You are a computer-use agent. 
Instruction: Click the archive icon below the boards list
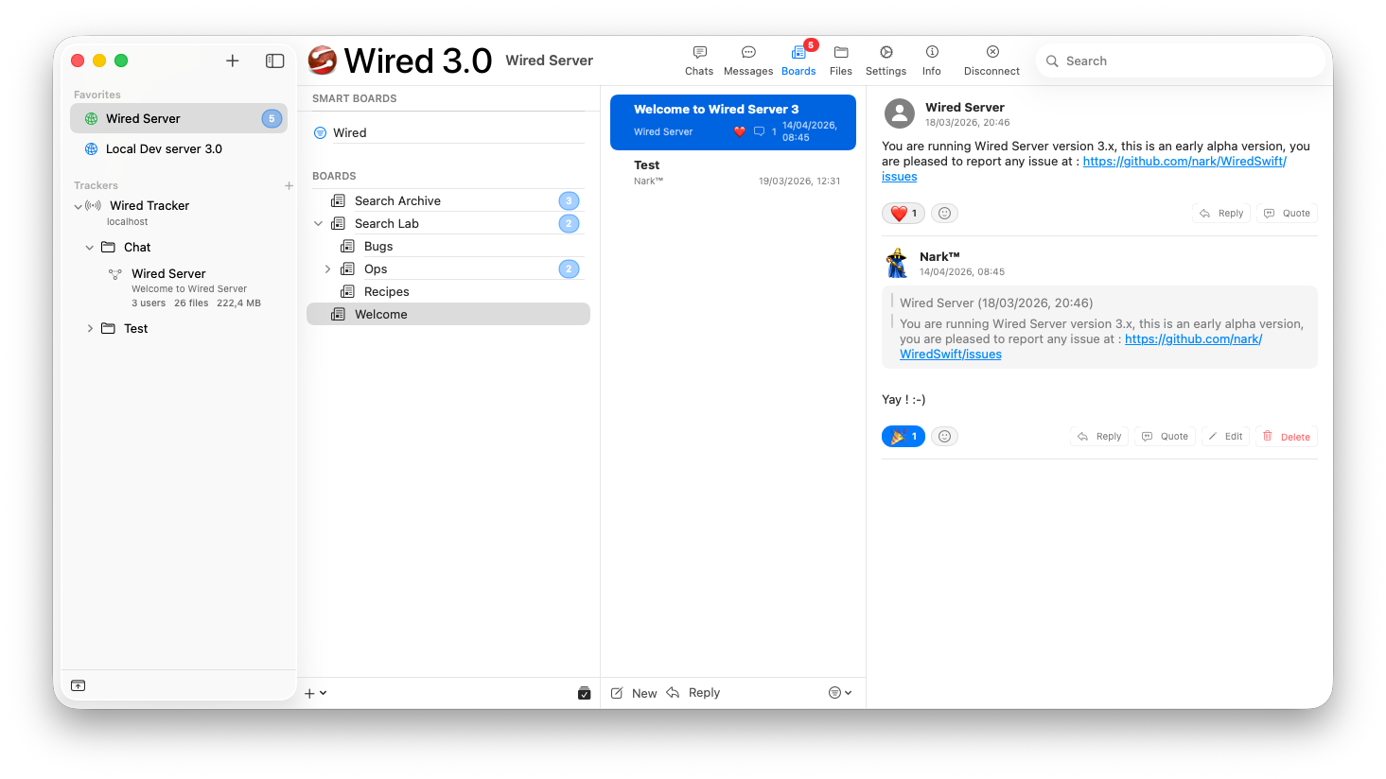(x=585, y=693)
